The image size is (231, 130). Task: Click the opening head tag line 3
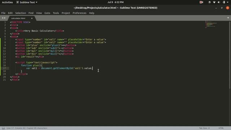(x=14, y=28)
